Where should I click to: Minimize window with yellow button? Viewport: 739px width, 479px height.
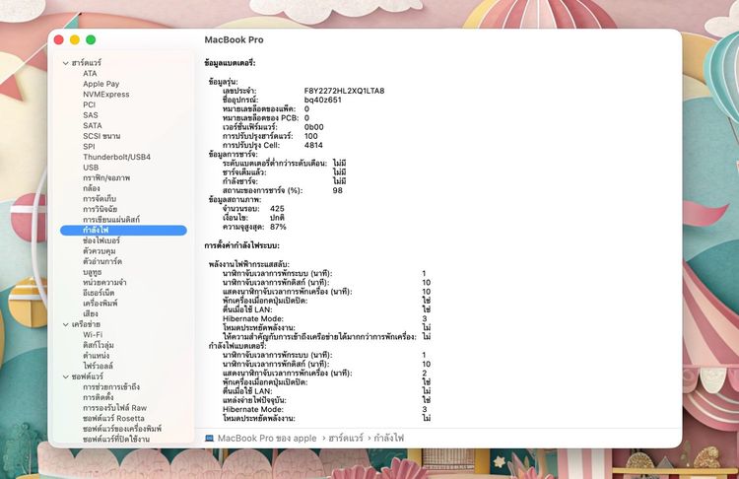[75, 40]
